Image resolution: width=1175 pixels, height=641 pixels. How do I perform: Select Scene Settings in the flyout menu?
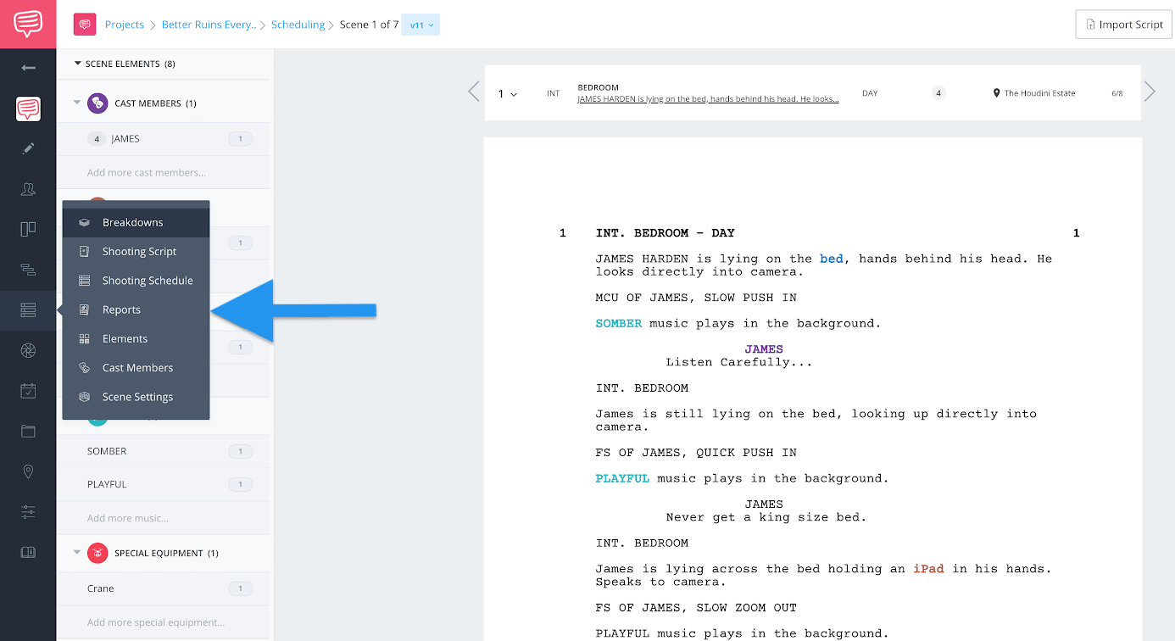(136, 397)
